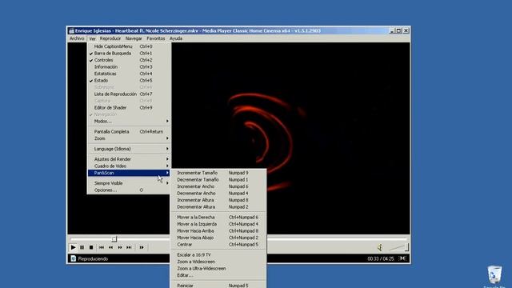Expand the highlighted Pan&Scan submenu
The width and height of the screenshot is (512, 288).
pyautogui.click(x=130, y=173)
